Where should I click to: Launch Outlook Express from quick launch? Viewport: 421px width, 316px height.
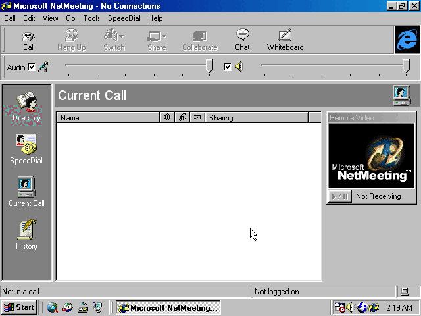[68, 307]
